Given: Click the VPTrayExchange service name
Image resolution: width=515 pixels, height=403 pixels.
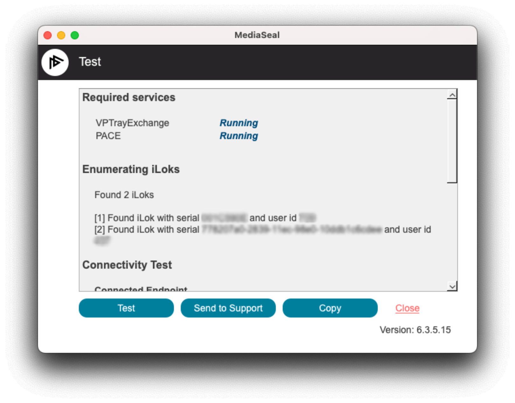Looking at the screenshot, I should tap(132, 123).
